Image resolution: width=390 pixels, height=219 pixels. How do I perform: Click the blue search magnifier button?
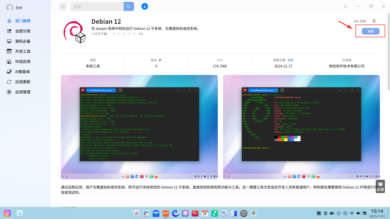[129, 7]
